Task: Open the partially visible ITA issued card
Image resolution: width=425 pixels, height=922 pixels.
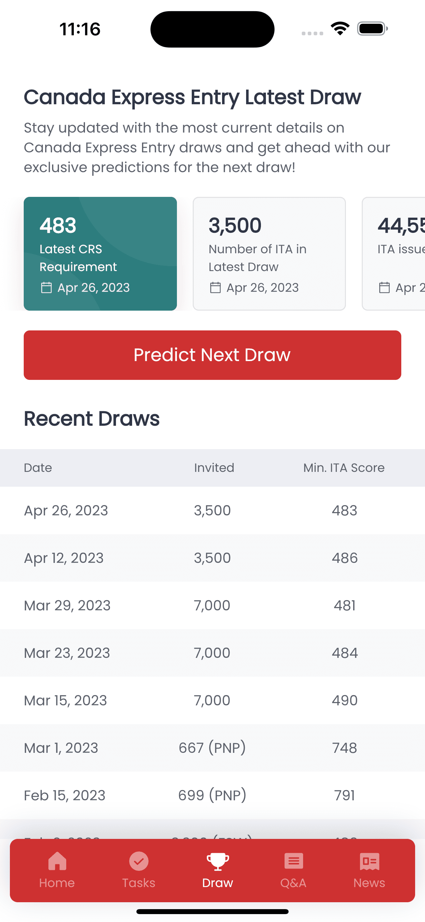Action: tap(393, 253)
